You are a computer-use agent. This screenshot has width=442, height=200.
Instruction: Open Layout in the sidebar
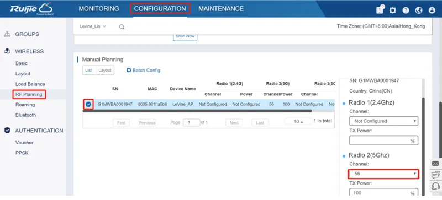23,74
